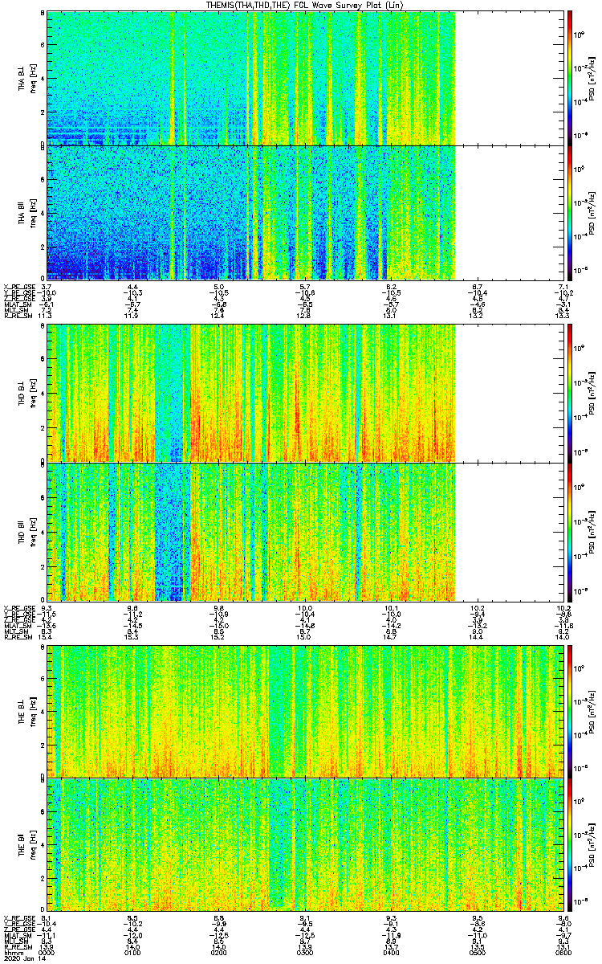The height and width of the screenshot is (964, 602).
Task: Click the '0300' time tick label
Action: pos(303,952)
